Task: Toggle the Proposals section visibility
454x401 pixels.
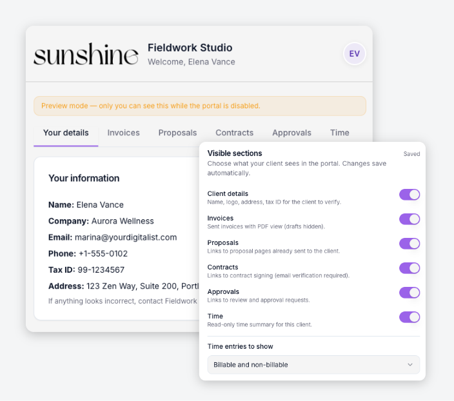Action: pos(410,244)
